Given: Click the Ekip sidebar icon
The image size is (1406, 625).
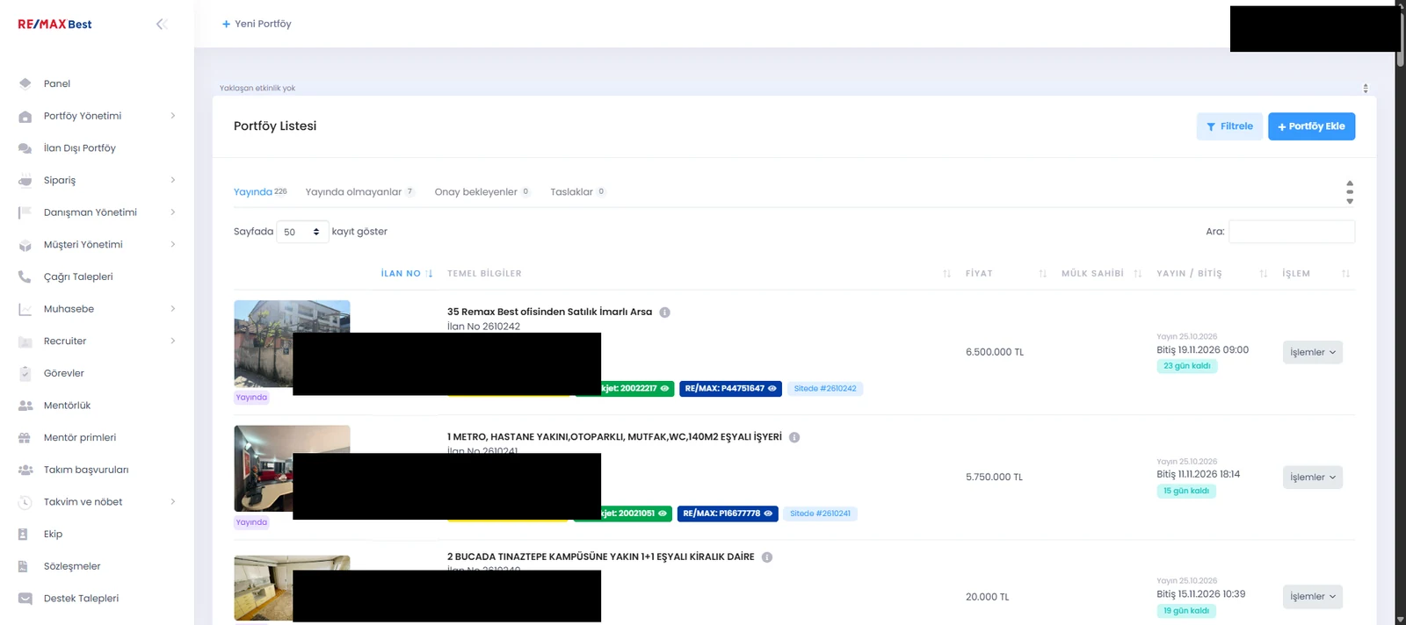Looking at the screenshot, I should tap(25, 535).
